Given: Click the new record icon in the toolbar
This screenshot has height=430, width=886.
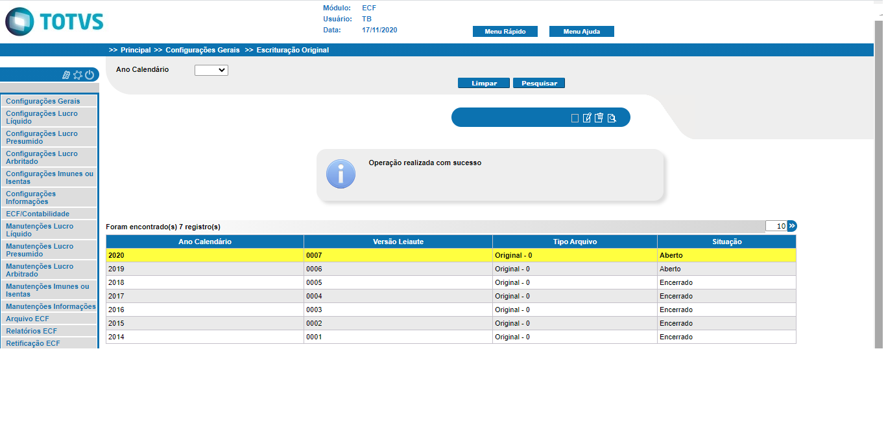Looking at the screenshot, I should tap(575, 118).
